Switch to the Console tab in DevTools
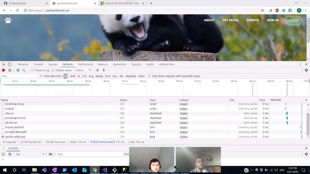 tap(38, 64)
